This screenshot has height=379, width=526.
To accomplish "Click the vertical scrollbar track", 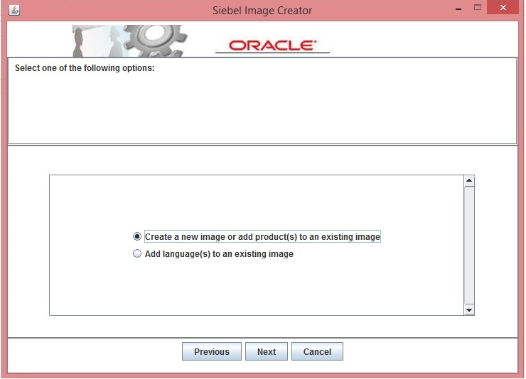I will coord(469,246).
